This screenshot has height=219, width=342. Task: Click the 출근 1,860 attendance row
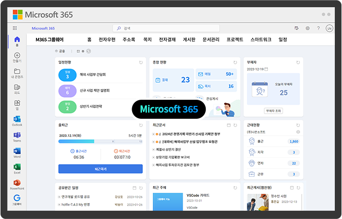pos(273,141)
